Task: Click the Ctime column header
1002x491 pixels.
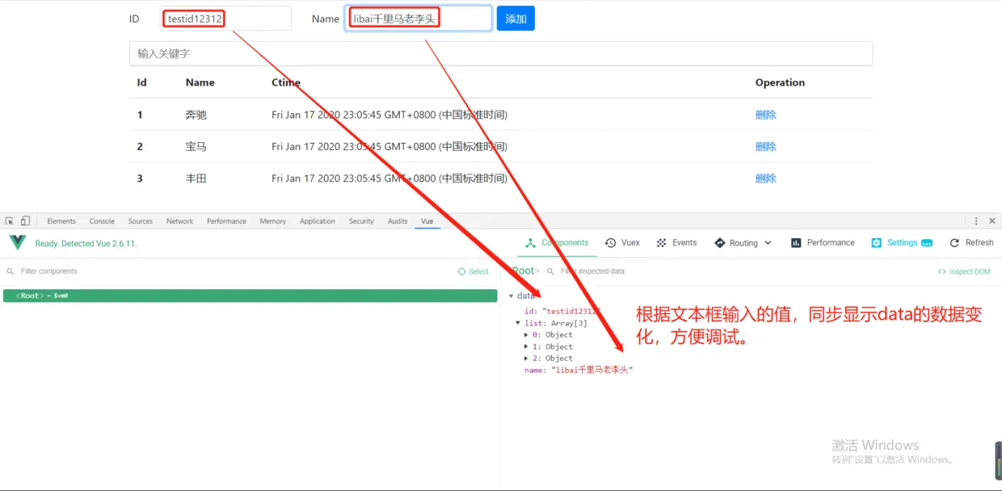Action: click(x=286, y=82)
